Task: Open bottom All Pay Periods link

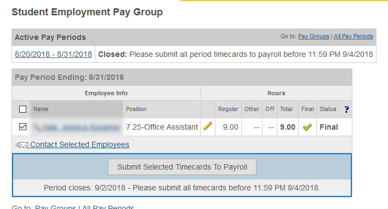Action: (x=108, y=207)
